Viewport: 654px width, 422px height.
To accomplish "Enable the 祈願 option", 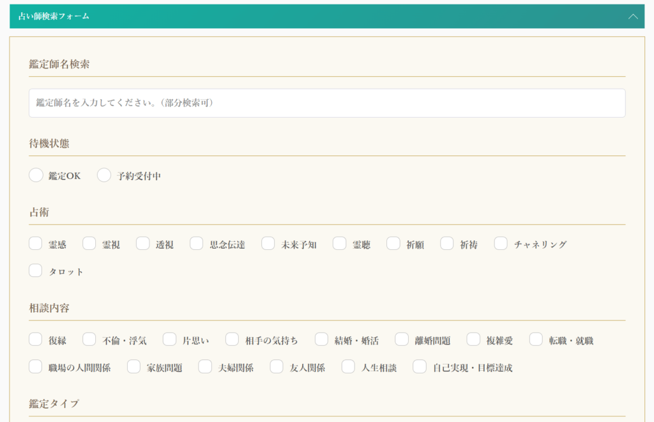I will (393, 243).
